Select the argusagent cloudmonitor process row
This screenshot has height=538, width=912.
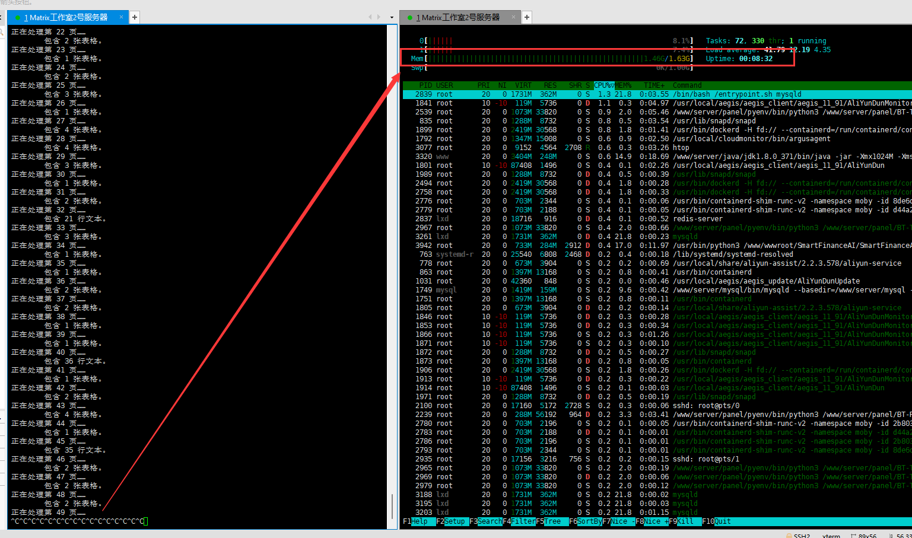657,139
